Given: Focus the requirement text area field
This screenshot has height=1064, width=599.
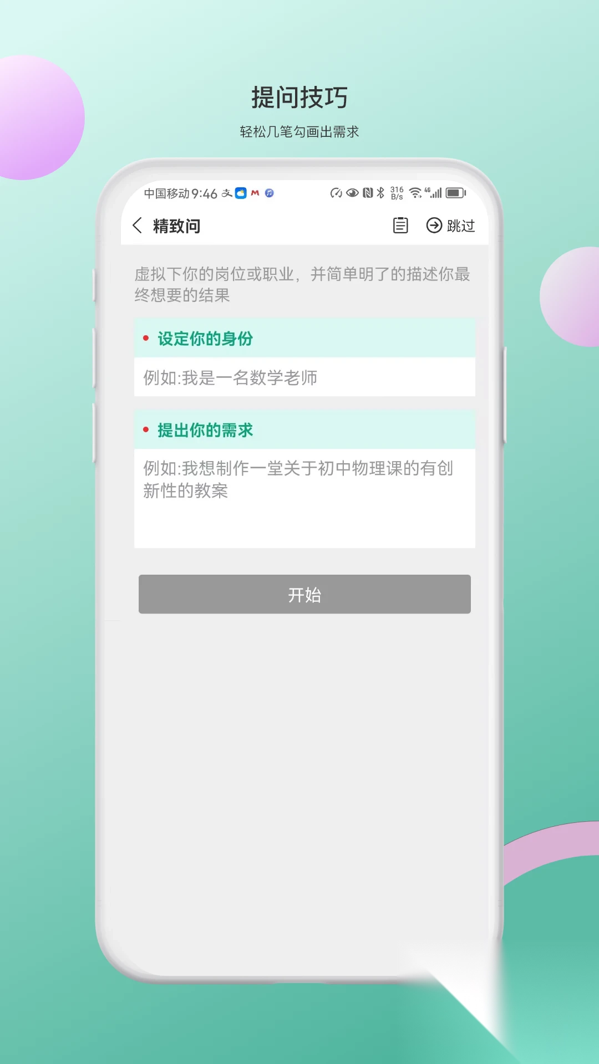Looking at the screenshot, I should point(304,498).
